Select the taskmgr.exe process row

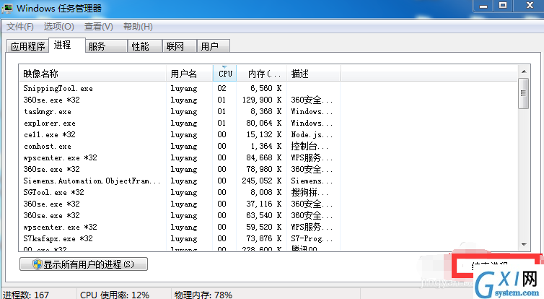coord(180,111)
